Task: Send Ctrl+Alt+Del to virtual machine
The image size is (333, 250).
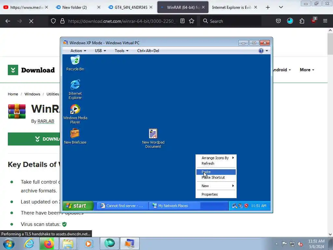Action: point(148,50)
